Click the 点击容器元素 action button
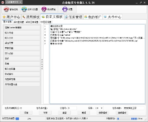 22,84
